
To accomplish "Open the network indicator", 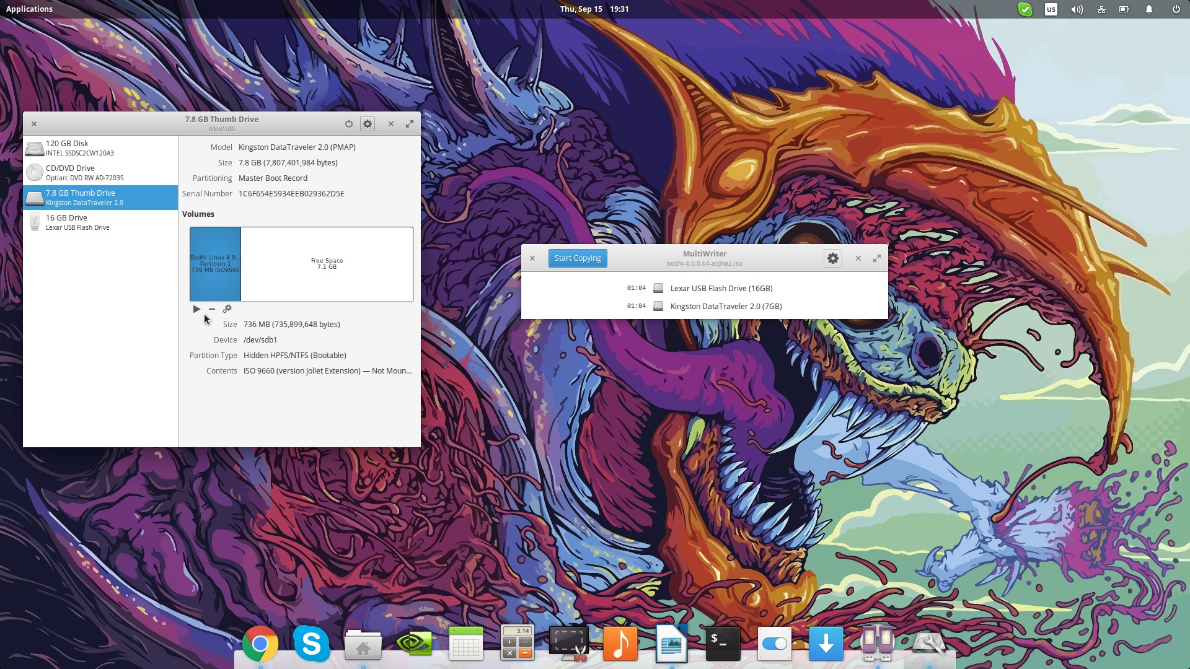I will point(1101,9).
